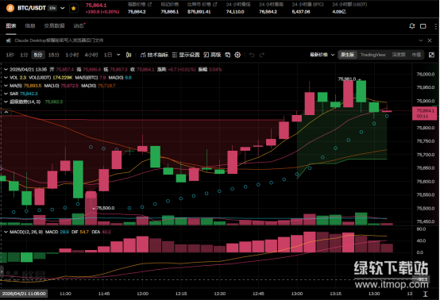Open 技术指标 indicators menu
This screenshot has width=440, height=300.
point(154,55)
